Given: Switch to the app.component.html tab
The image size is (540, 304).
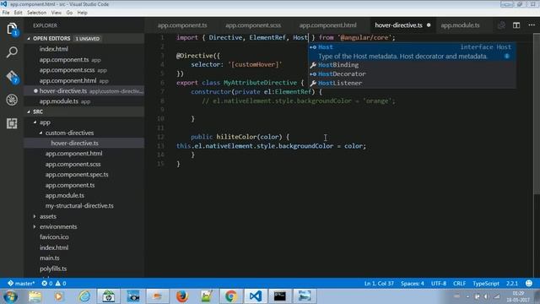Looking at the screenshot, I should point(327,25).
